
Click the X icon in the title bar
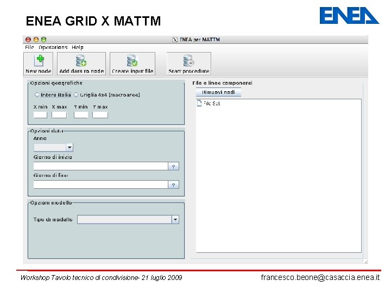point(175,40)
